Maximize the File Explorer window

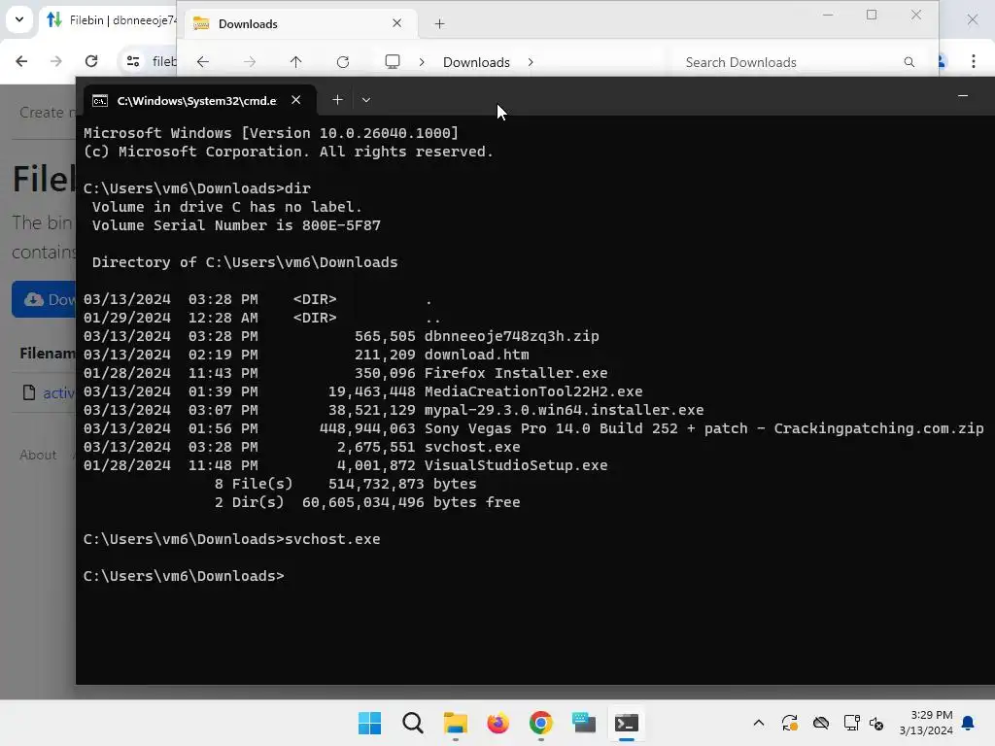(872, 15)
